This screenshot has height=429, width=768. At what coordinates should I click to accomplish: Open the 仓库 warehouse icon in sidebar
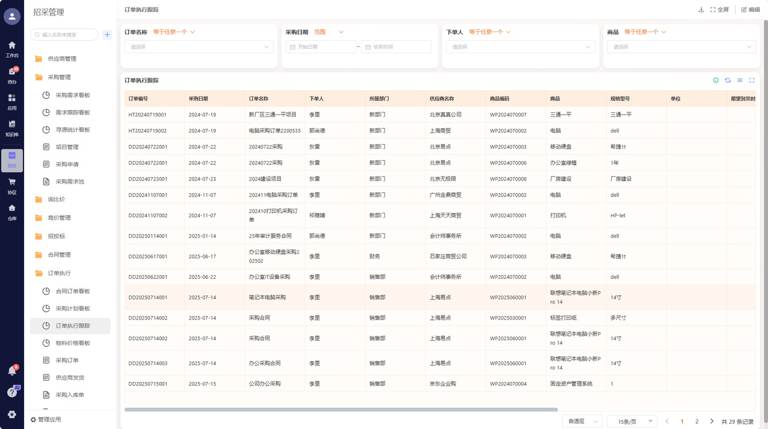click(12, 212)
